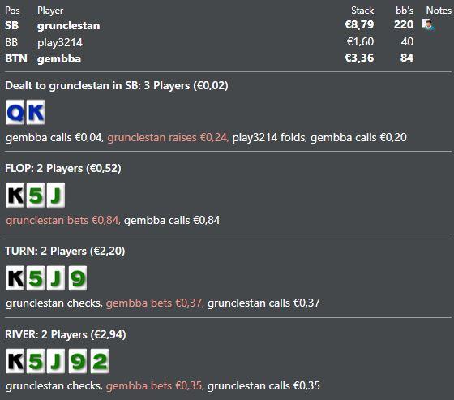The image size is (454, 400).
Task: Click the green 9 turn card
Action: click(78, 278)
